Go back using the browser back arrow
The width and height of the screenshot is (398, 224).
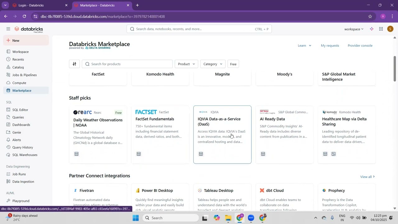coord(6,16)
